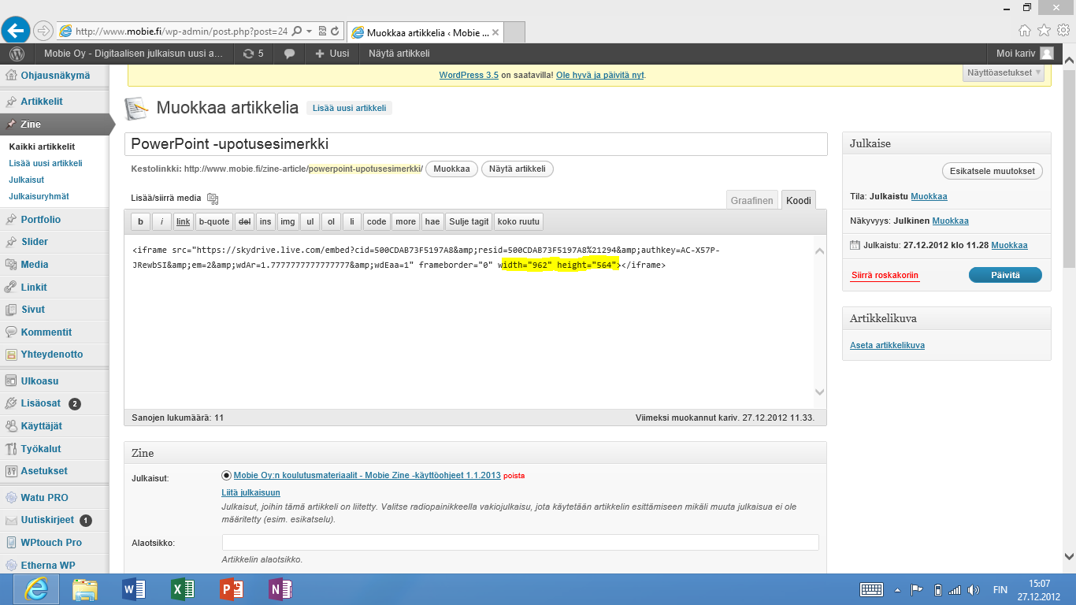Click the code editor's scroll down arrow
This screenshot has height=605, width=1076.
(819, 392)
